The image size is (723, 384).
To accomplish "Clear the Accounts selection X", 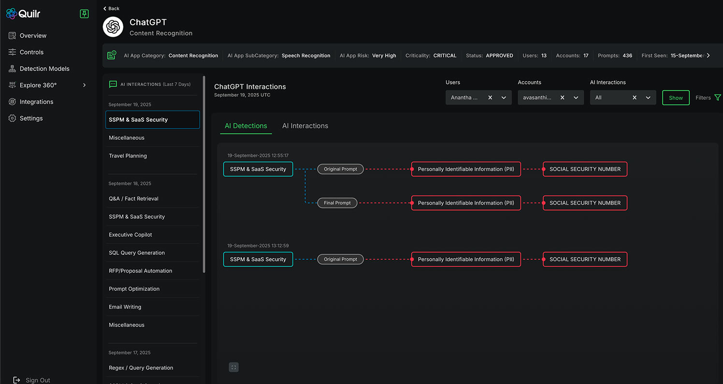I will (562, 98).
